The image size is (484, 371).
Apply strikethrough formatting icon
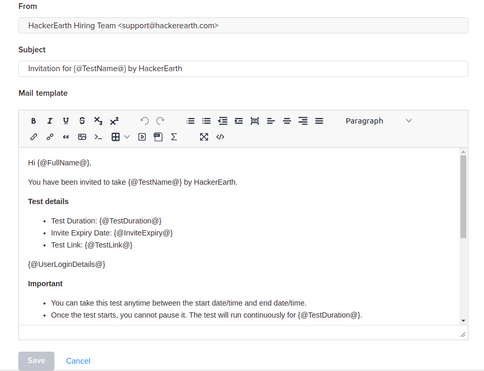click(x=82, y=121)
